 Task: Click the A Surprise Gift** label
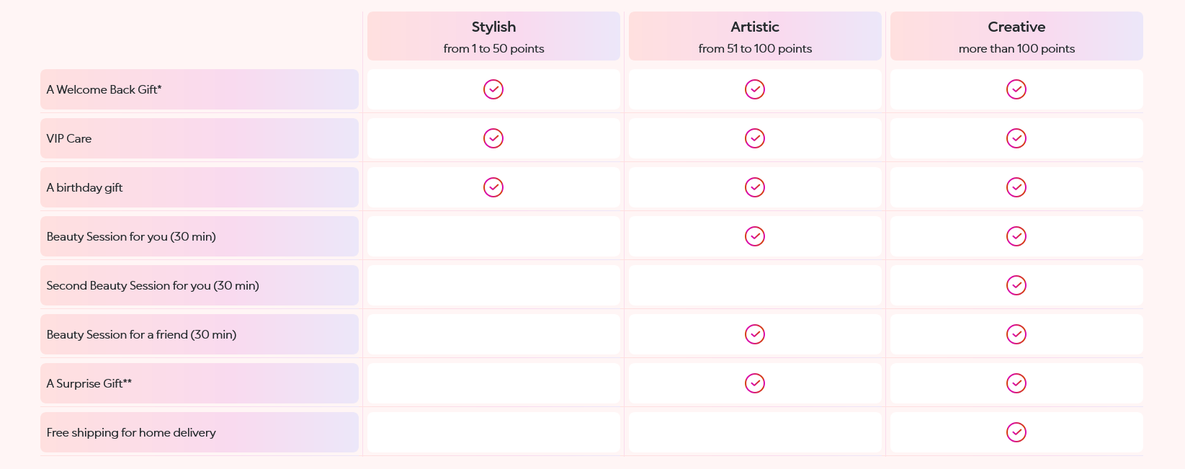[89, 383]
